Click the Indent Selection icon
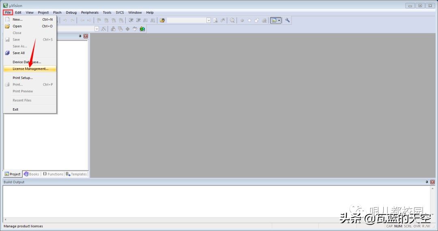The height and width of the screenshot is (231, 438). [x=131, y=20]
